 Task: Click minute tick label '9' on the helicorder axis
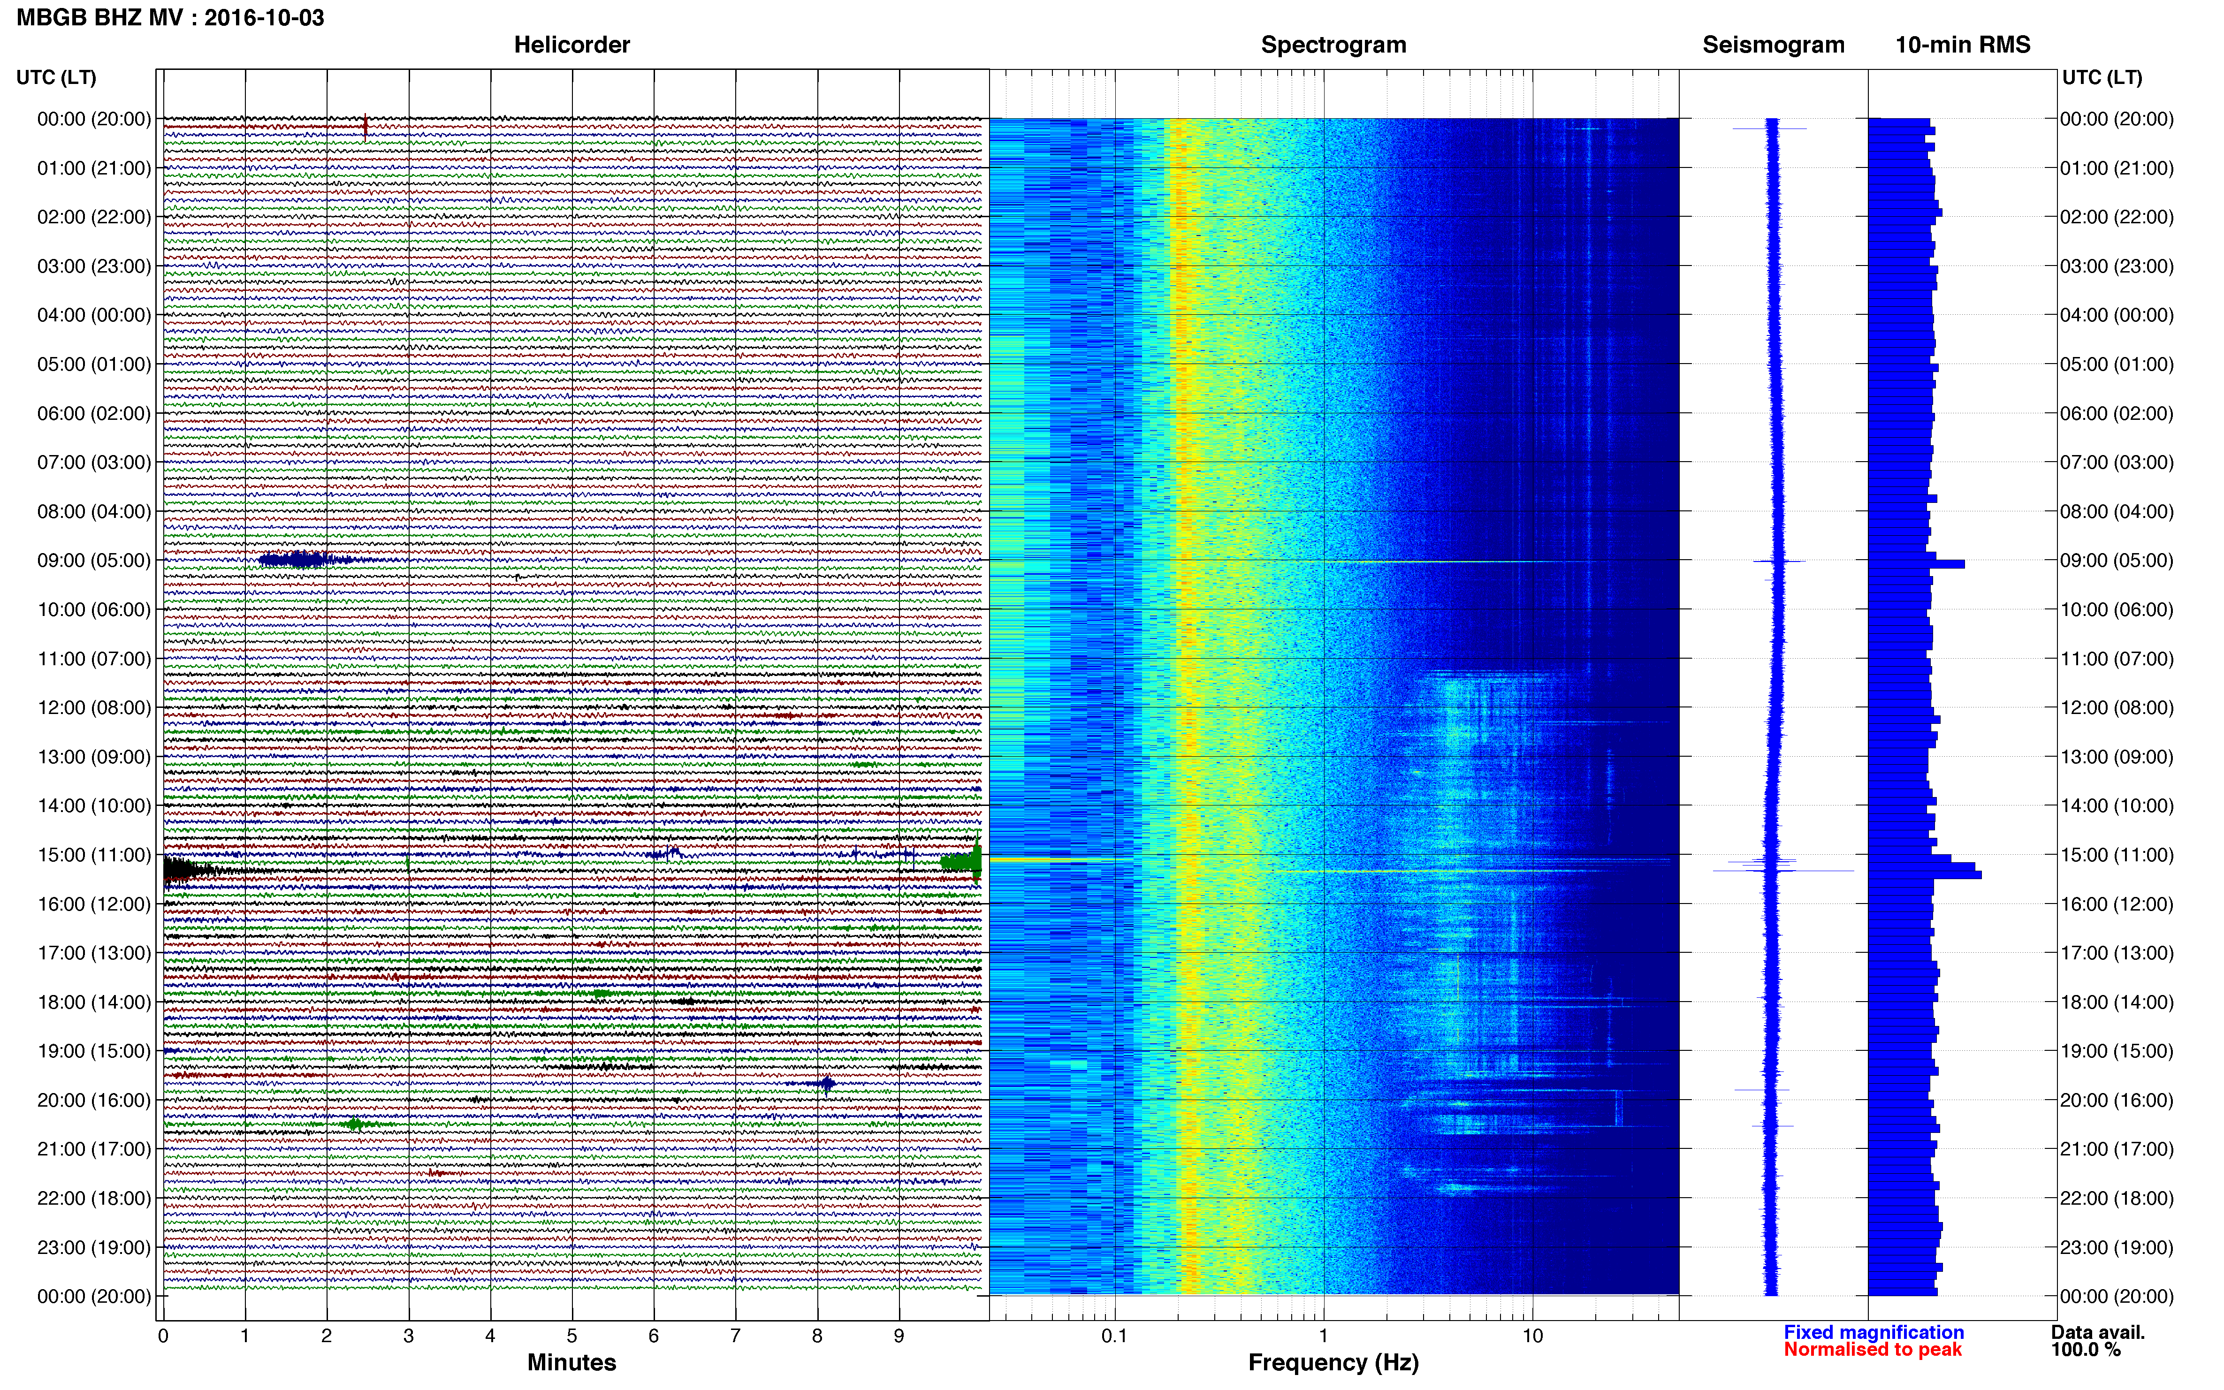[x=899, y=1337]
